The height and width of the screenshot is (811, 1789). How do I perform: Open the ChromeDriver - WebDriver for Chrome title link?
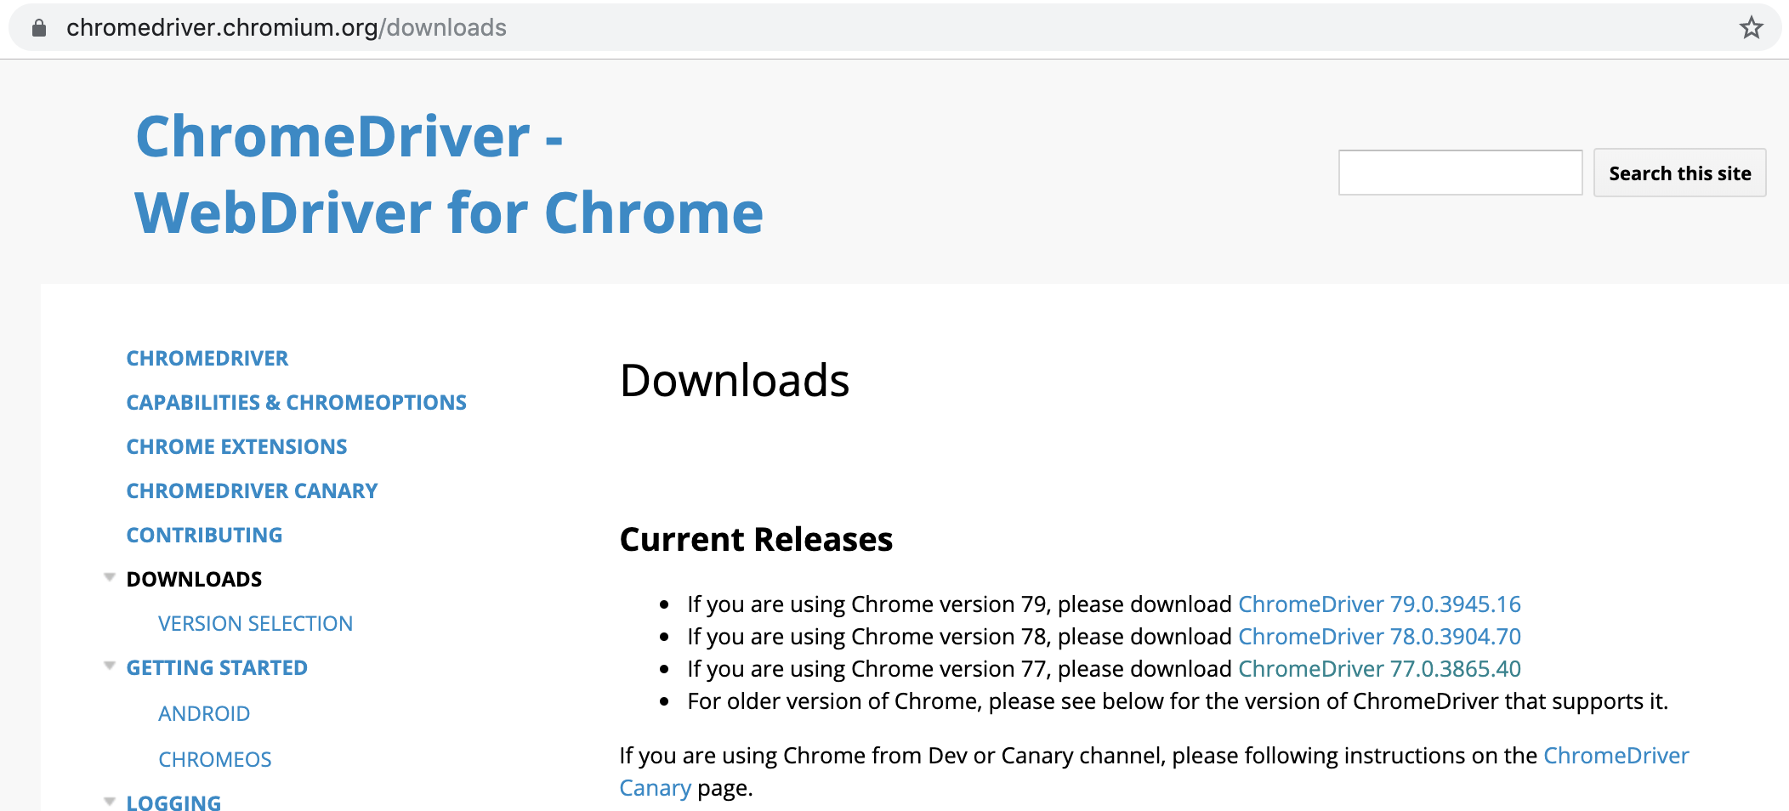(x=449, y=174)
